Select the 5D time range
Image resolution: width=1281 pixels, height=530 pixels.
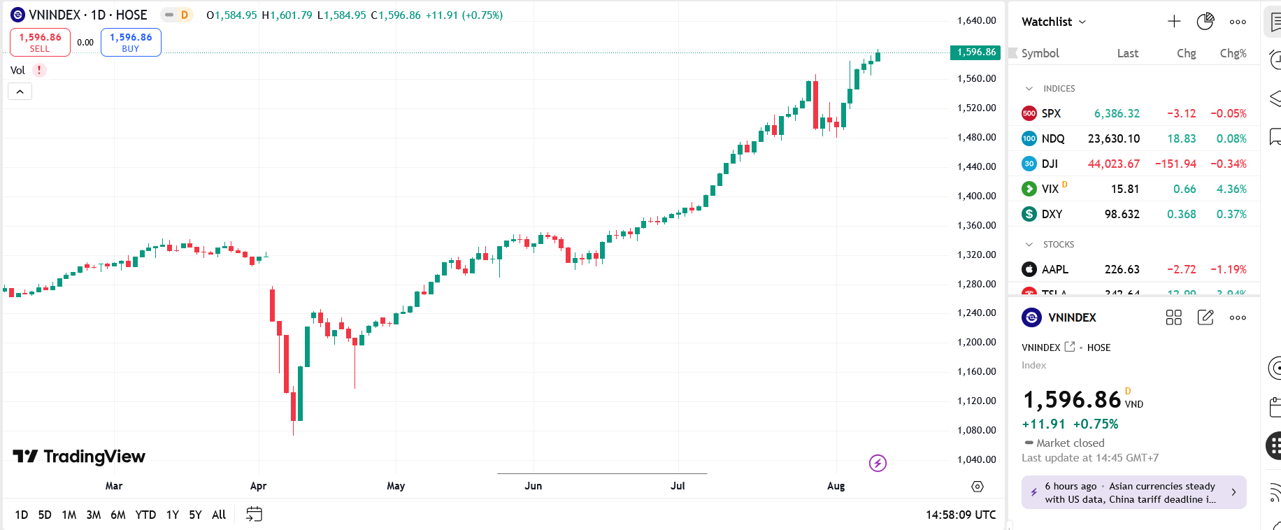point(45,515)
